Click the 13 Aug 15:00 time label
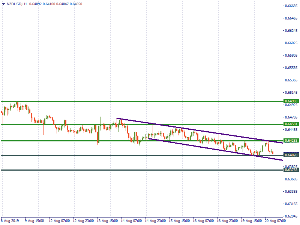The width and height of the screenshot is (300, 225). pos(107,221)
